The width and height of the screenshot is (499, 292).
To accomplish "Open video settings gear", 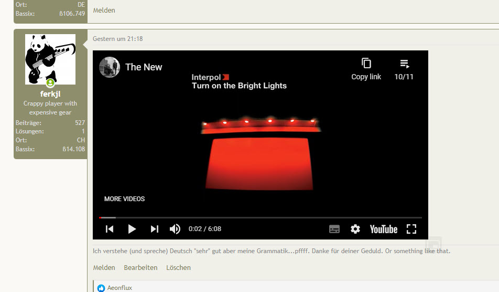I will [355, 229].
